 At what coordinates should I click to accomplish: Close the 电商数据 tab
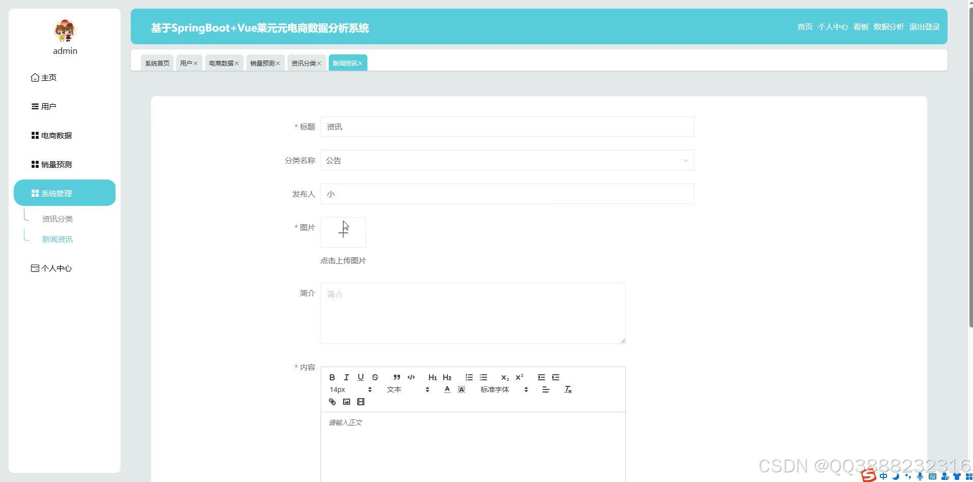237,64
